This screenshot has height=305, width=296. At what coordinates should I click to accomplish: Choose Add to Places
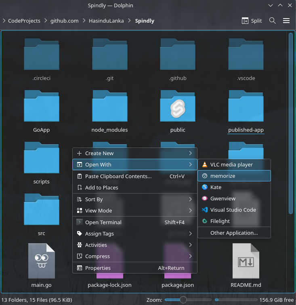pyautogui.click(x=135, y=187)
